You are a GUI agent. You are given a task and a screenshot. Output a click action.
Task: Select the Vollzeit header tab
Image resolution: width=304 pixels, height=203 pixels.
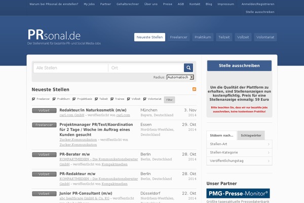pos(243,37)
